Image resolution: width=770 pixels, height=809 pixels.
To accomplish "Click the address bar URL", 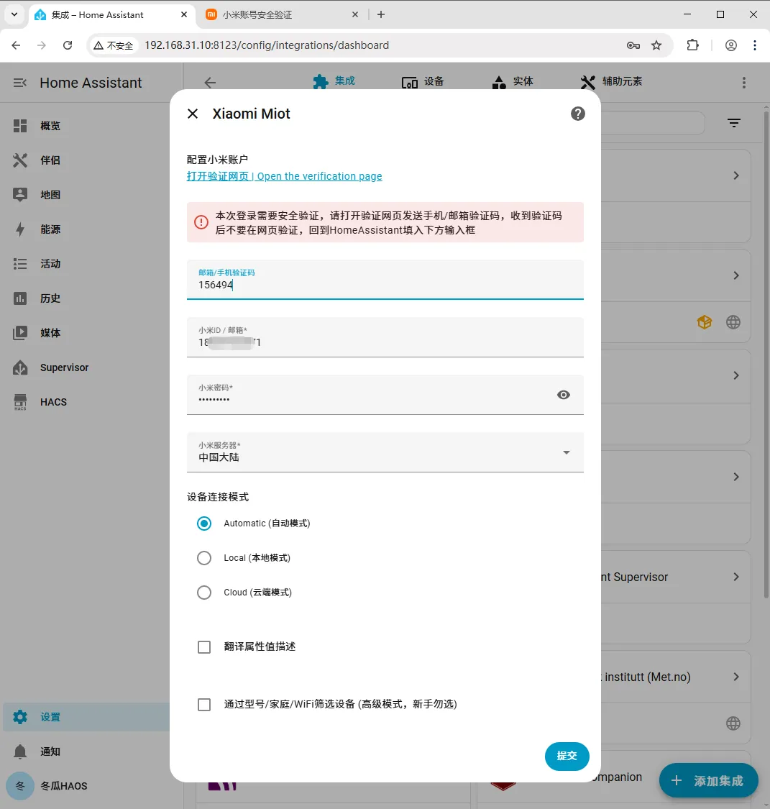I will [267, 45].
